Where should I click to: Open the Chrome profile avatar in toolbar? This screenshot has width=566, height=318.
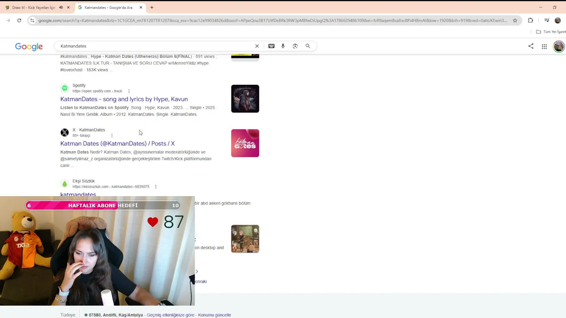pos(558,20)
